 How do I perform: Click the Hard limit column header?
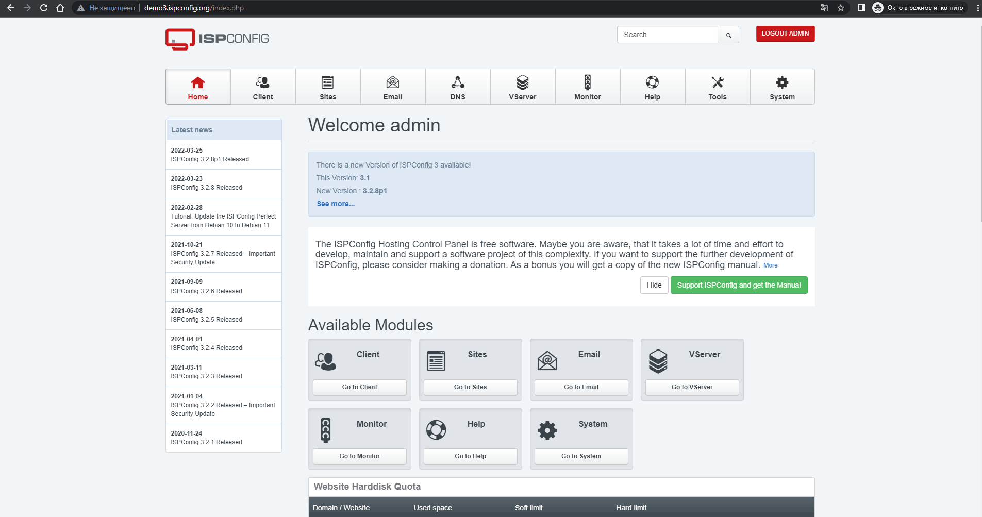point(631,508)
